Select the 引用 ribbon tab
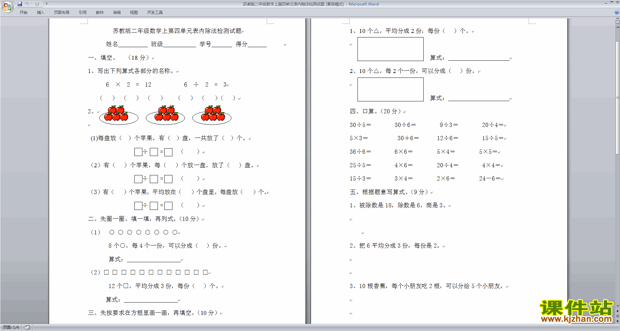The width and height of the screenshot is (620, 331). point(82,12)
